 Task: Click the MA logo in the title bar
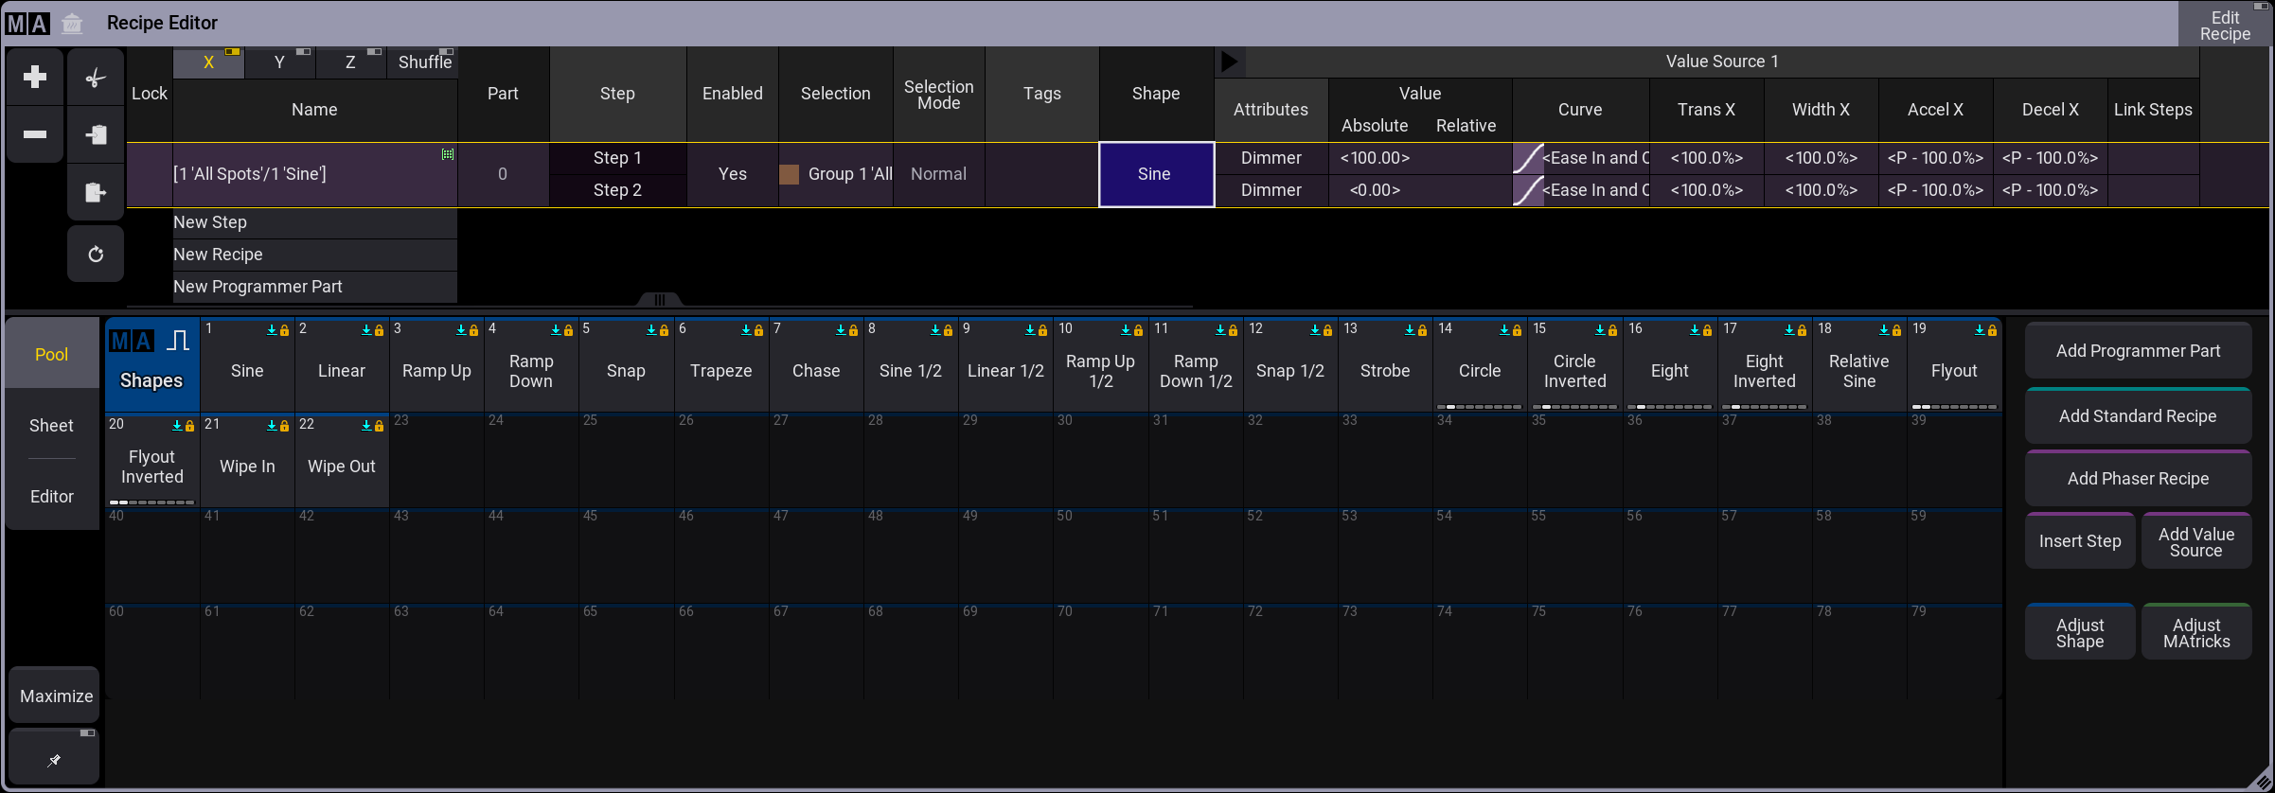click(x=27, y=23)
